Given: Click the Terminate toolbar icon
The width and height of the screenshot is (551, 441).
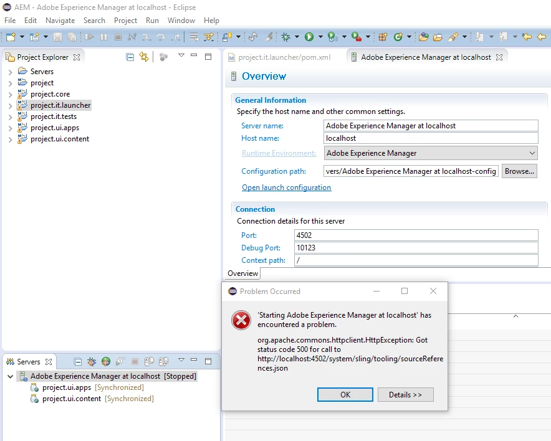Looking at the screenshot, I should click(x=118, y=37).
